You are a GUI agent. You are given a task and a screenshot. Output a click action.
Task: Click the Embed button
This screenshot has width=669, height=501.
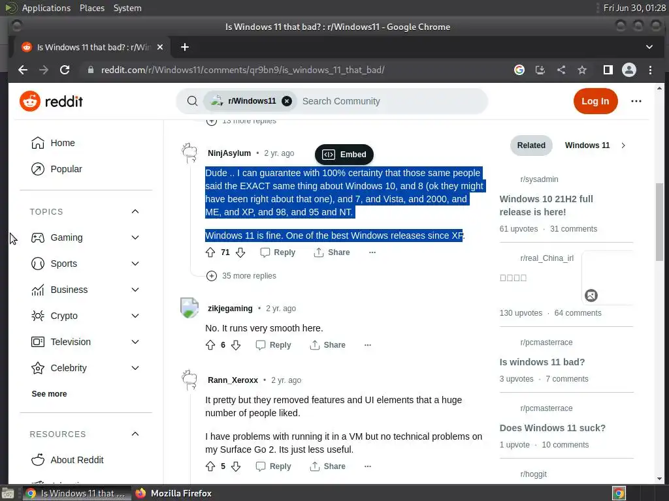pos(344,154)
